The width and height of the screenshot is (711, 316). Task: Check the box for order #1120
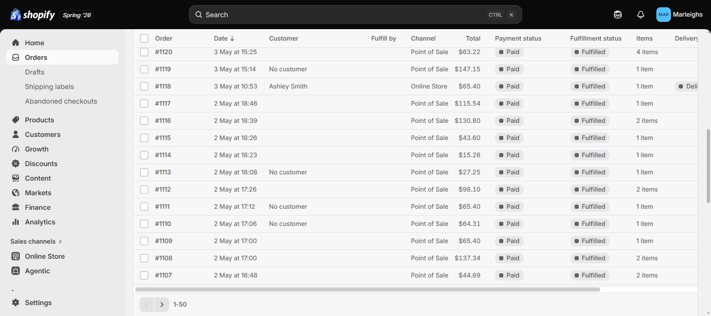pyautogui.click(x=144, y=52)
